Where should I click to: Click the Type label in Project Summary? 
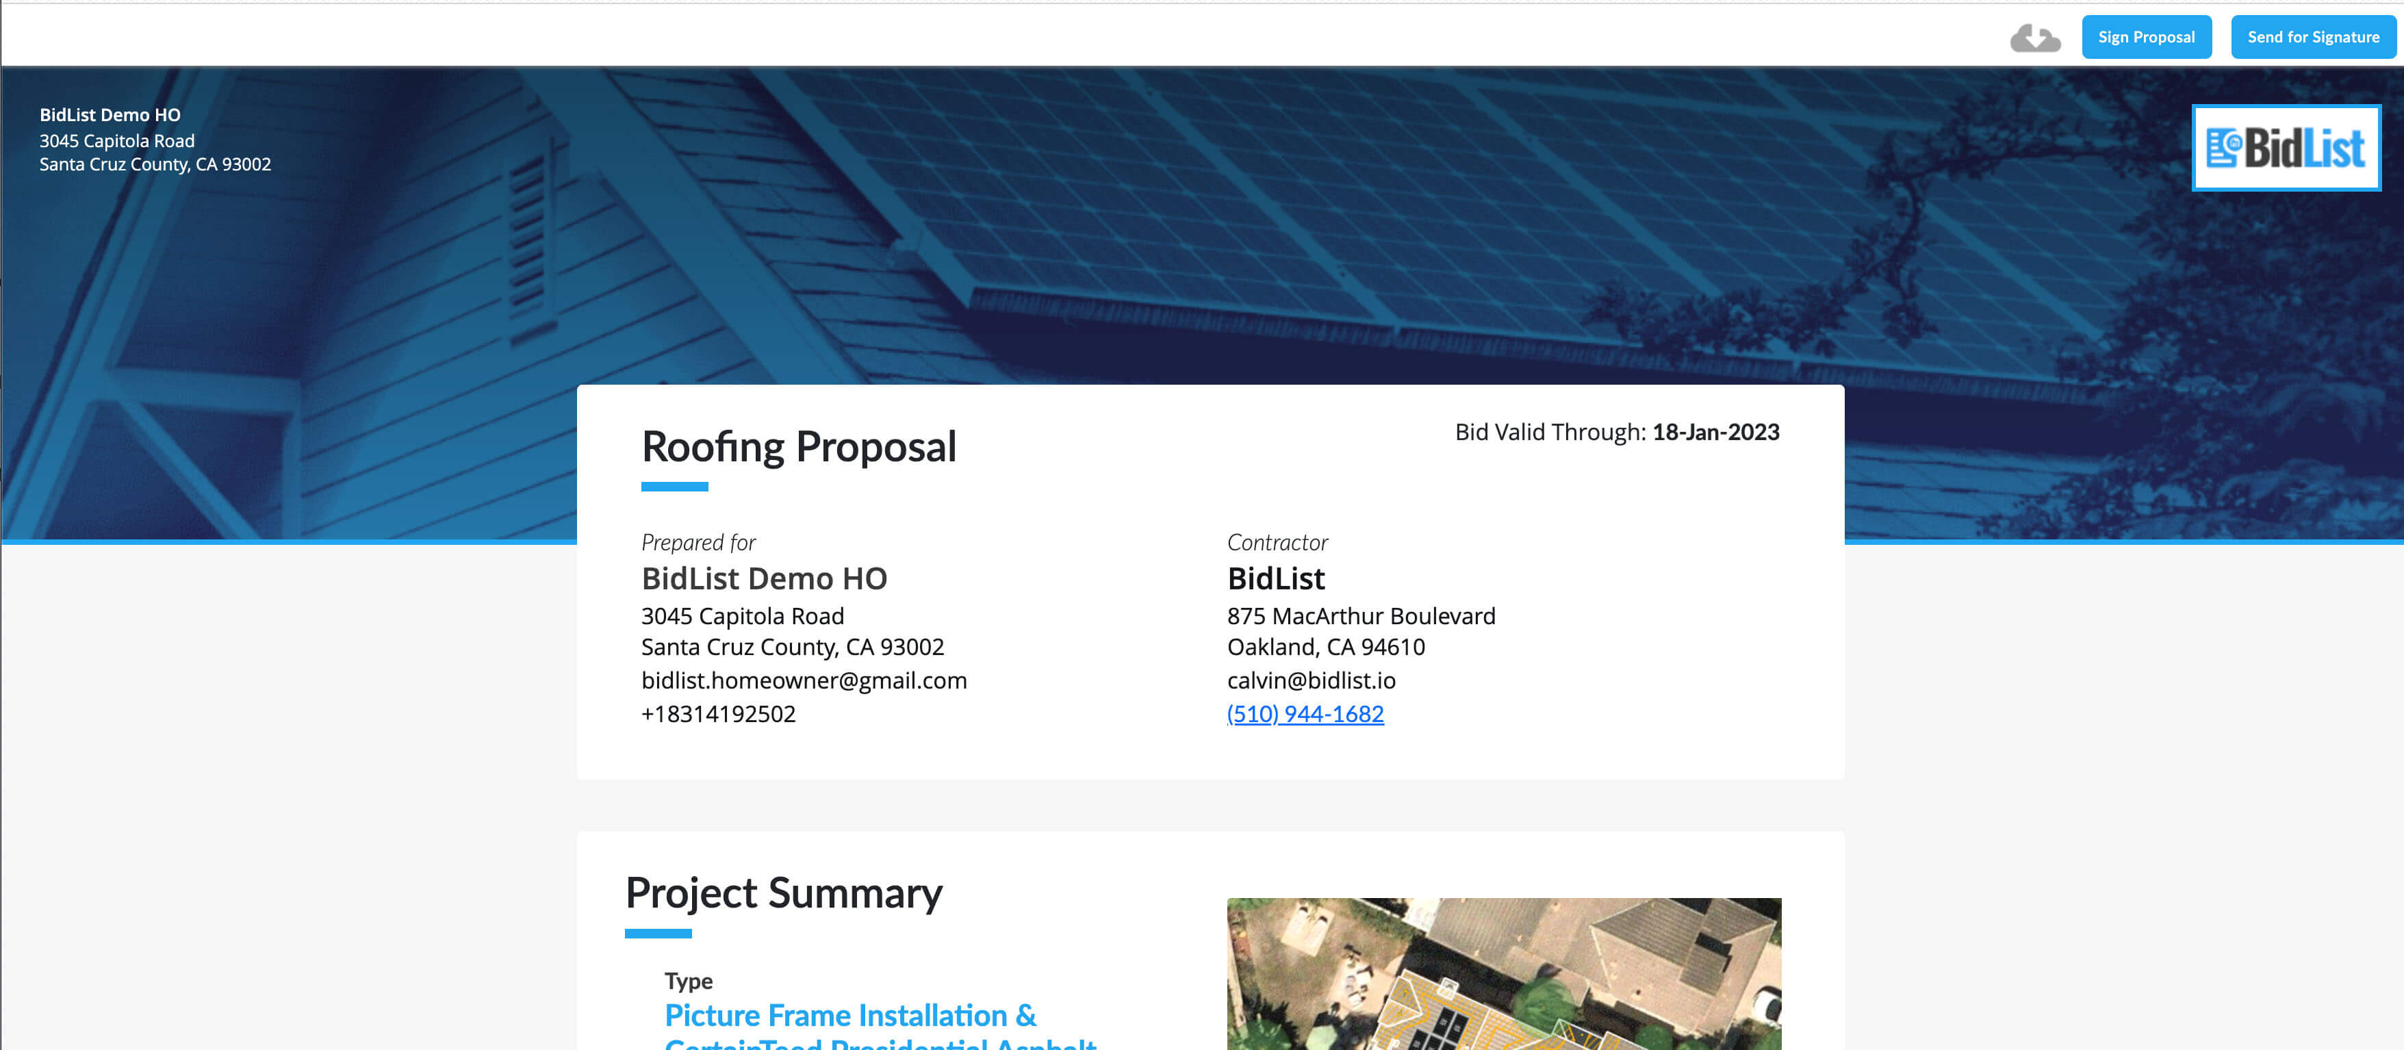pos(688,980)
